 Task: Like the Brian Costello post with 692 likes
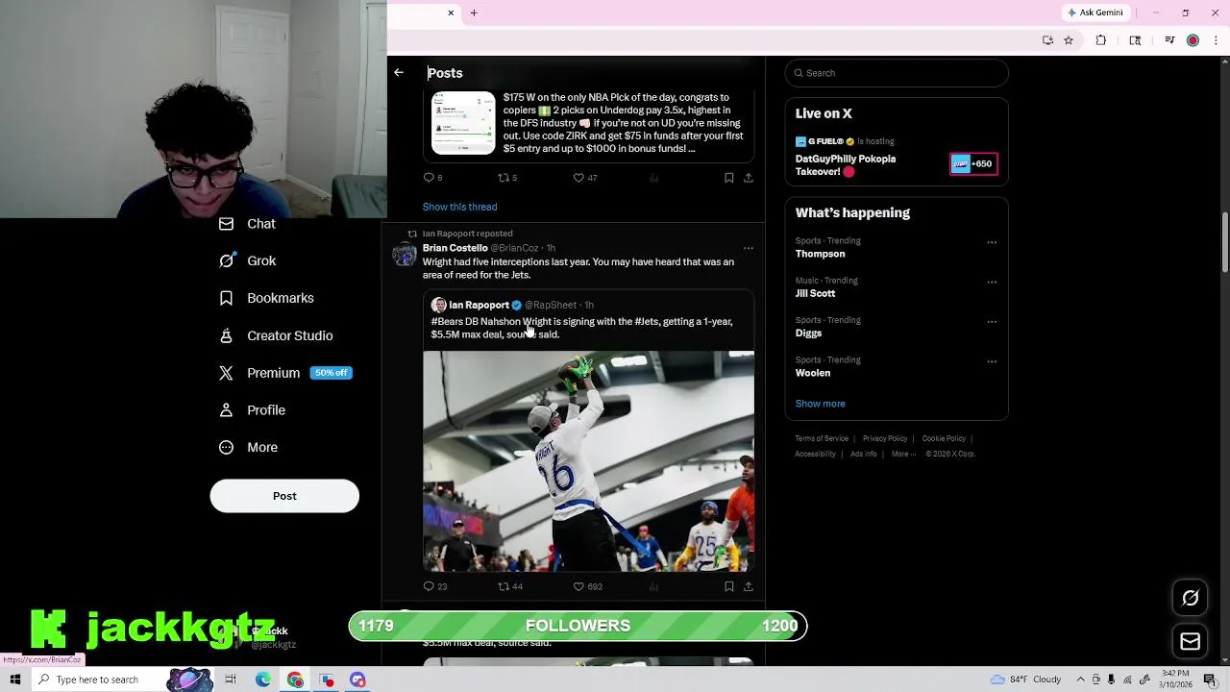pos(587,586)
